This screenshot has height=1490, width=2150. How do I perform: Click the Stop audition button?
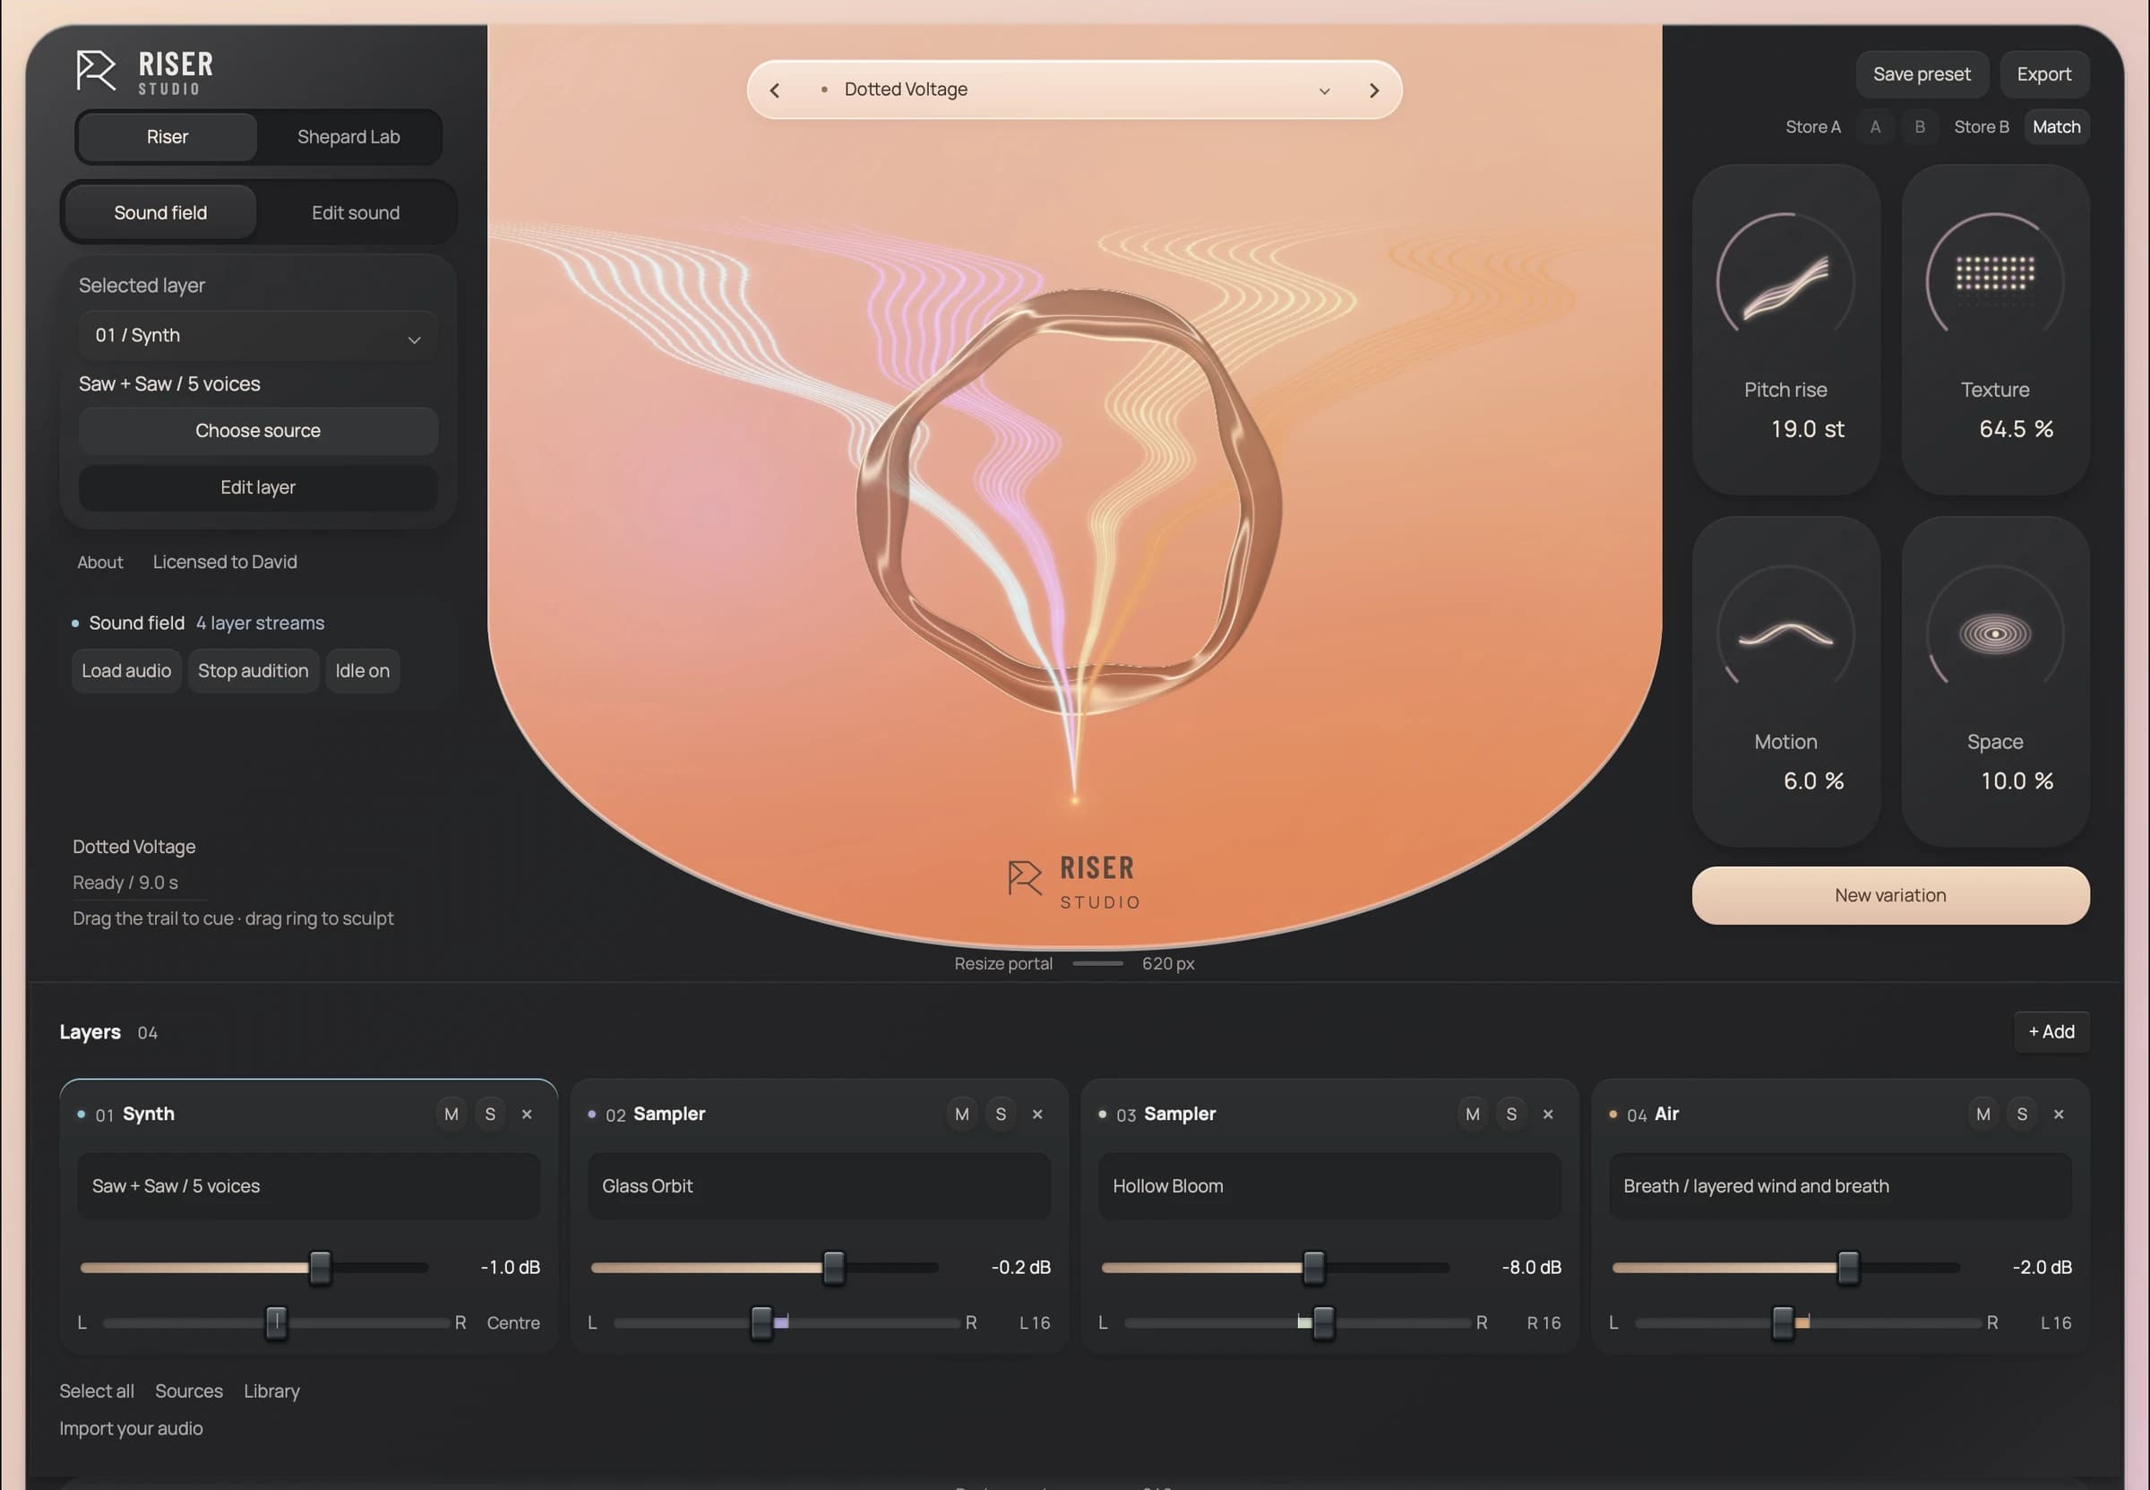(x=253, y=671)
